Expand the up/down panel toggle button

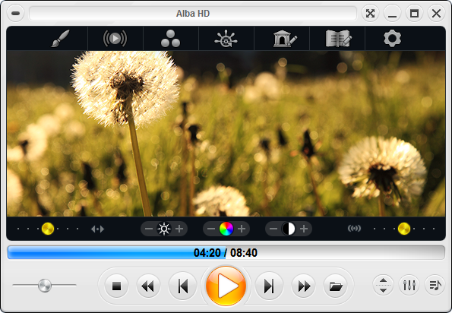coord(383,285)
